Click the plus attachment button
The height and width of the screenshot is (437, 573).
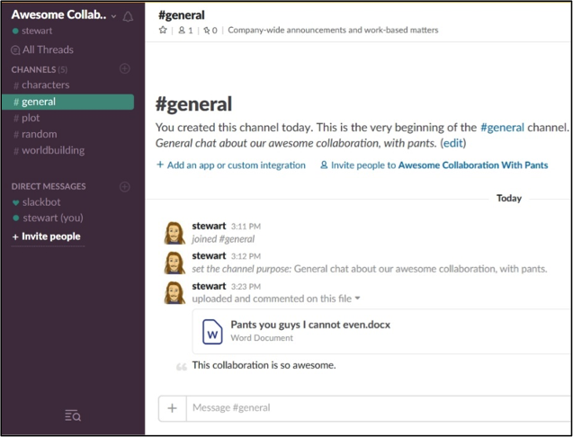[172, 408]
